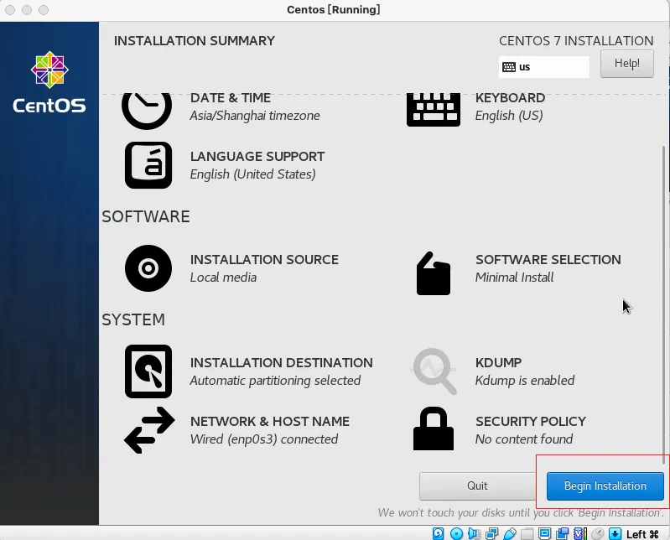The width and height of the screenshot is (670, 540).
Task: Click VirtualBox mouse integration status icon
Action: (597, 533)
